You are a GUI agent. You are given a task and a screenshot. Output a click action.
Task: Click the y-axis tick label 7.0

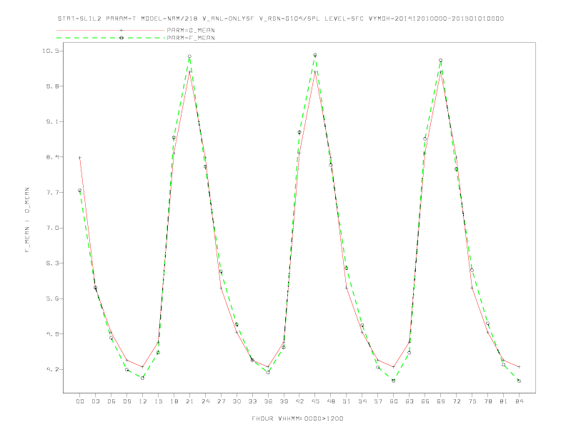coord(52,228)
